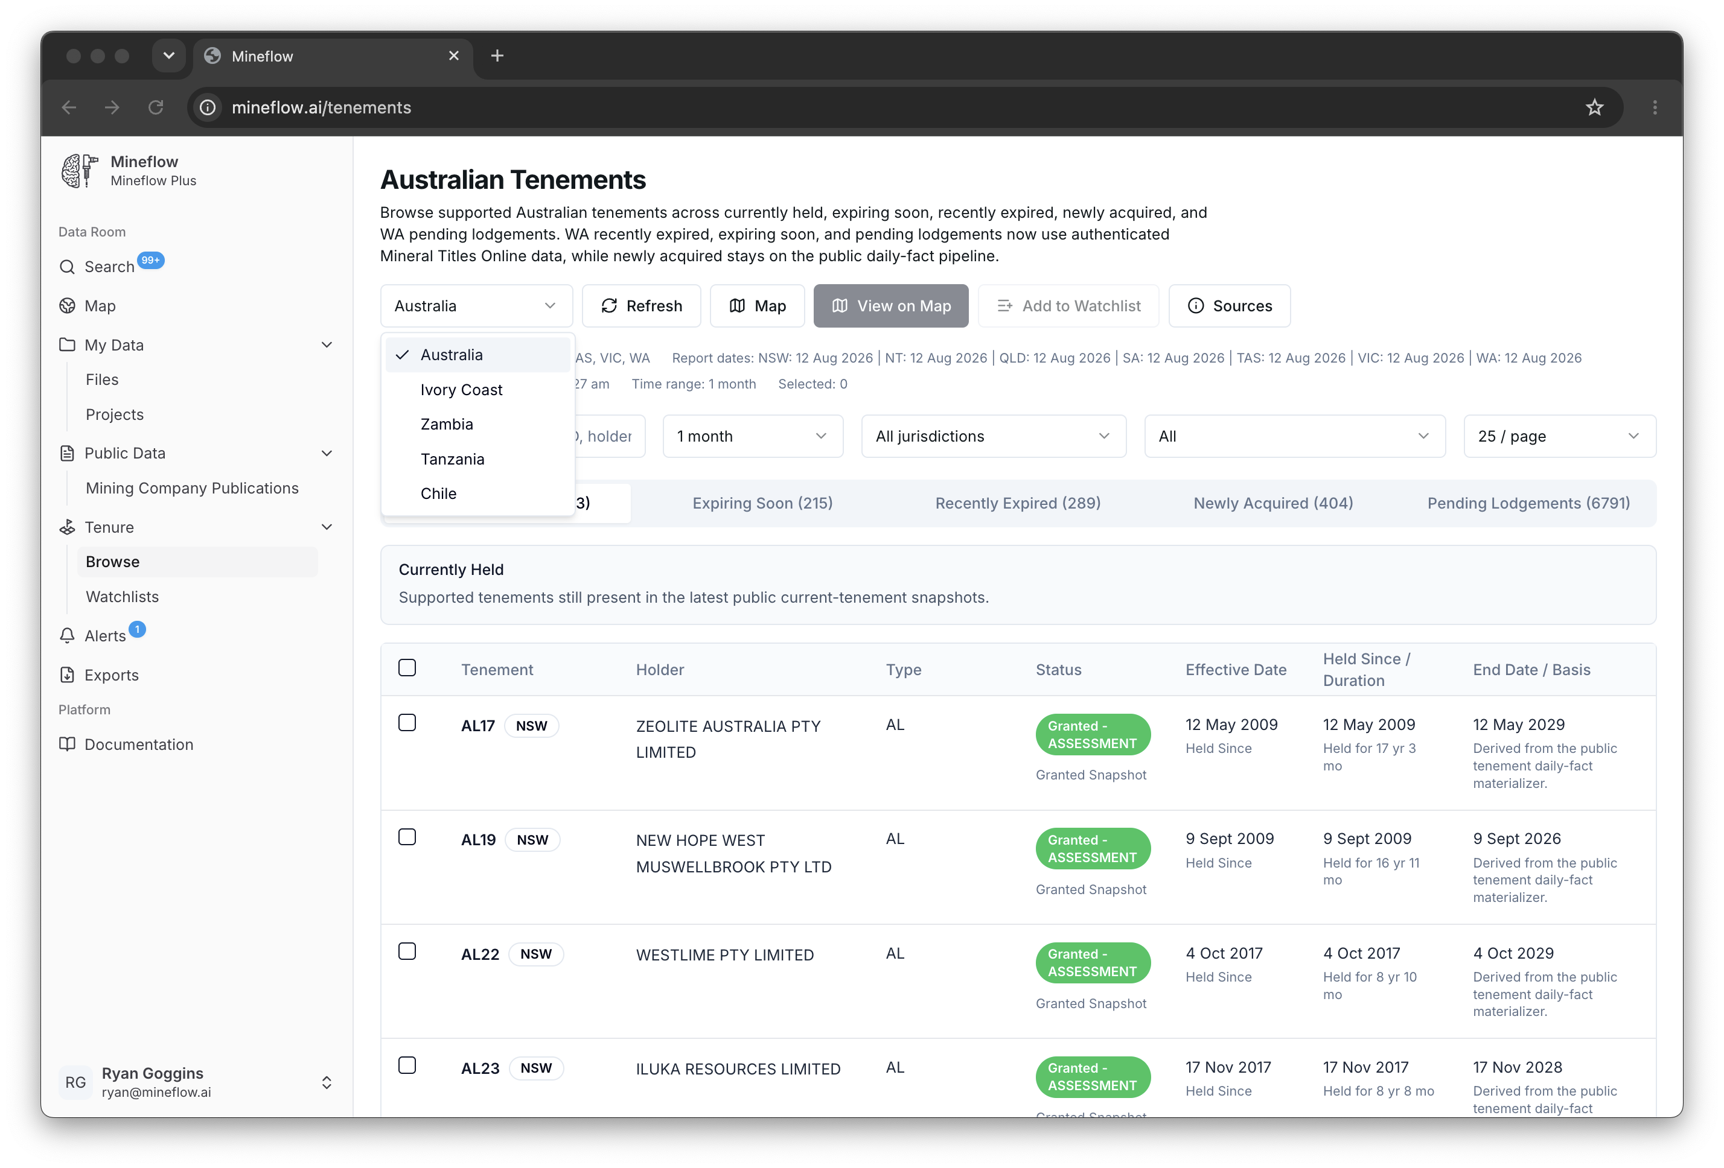Switch to Pending Lodgements (6791) tab

tap(1528, 503)
